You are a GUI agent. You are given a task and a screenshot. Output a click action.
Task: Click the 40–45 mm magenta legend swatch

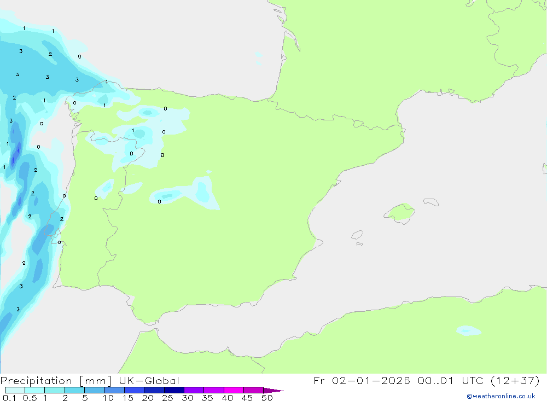point(234,390)
